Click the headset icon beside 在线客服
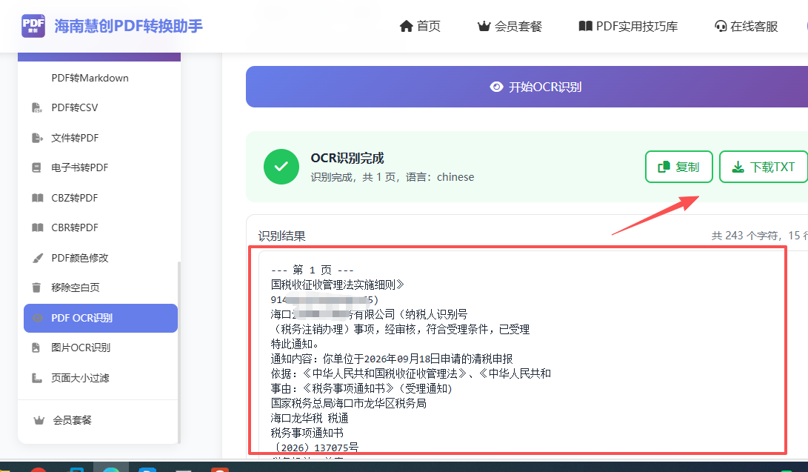Image resolution: width=808 pixels, height=472 pixels. coord(721,26)
